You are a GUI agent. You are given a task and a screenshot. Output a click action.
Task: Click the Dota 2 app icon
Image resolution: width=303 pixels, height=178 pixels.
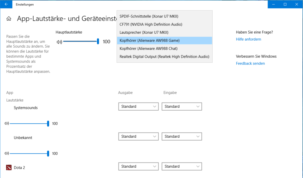point(9,167)
